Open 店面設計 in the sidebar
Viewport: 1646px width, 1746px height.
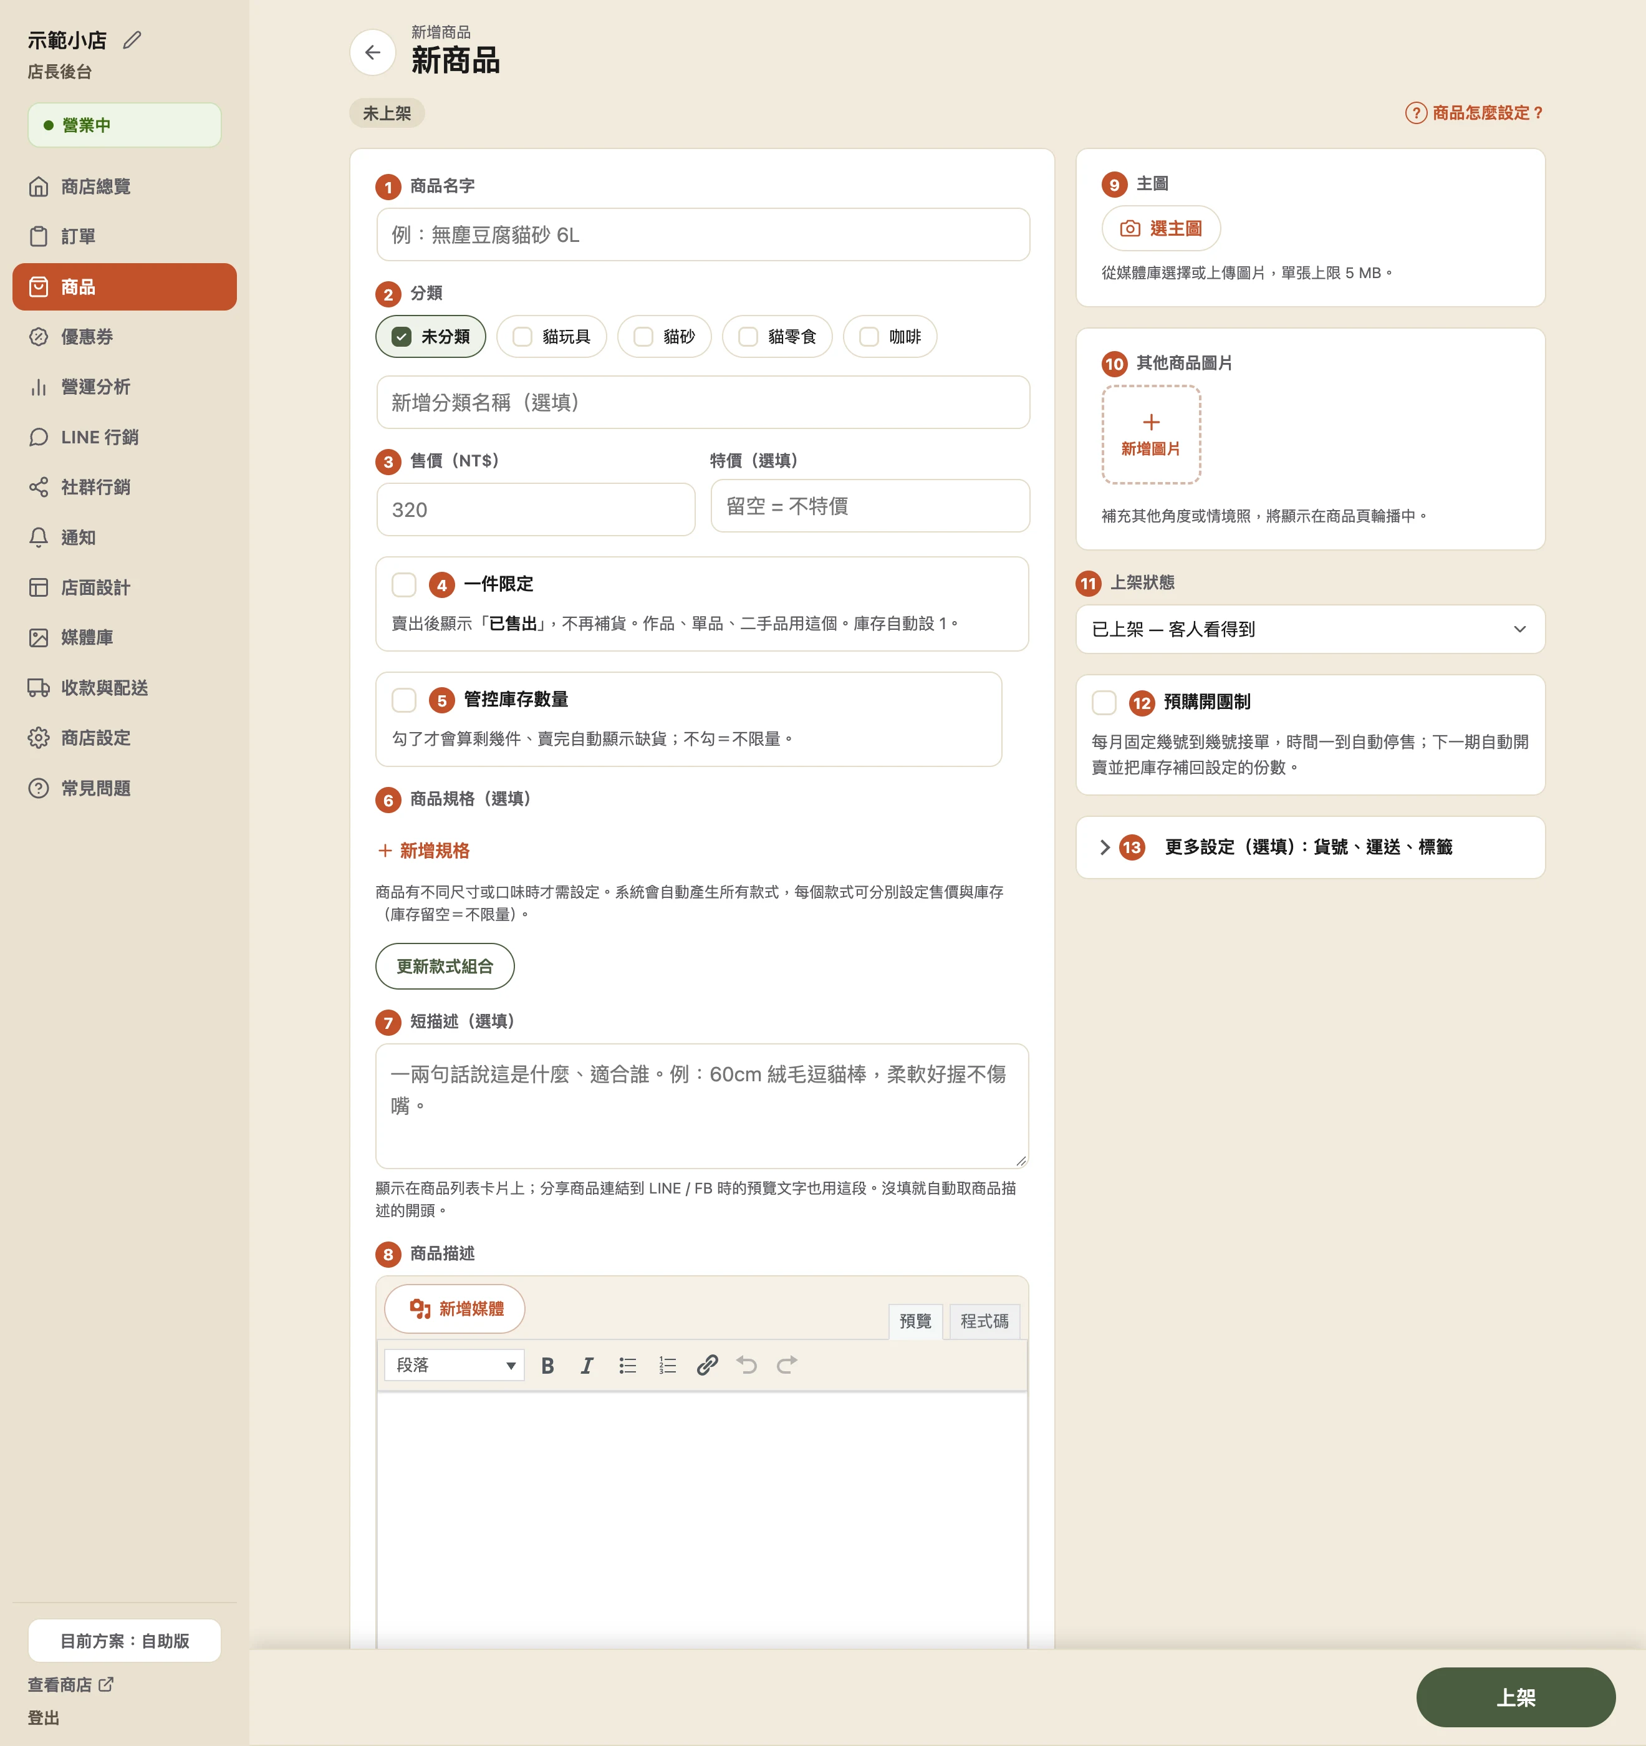click(x=125, y=587)
